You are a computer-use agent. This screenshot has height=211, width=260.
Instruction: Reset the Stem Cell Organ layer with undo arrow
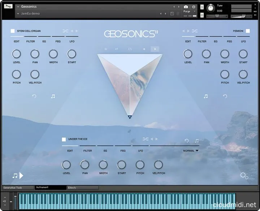(34, 96)
